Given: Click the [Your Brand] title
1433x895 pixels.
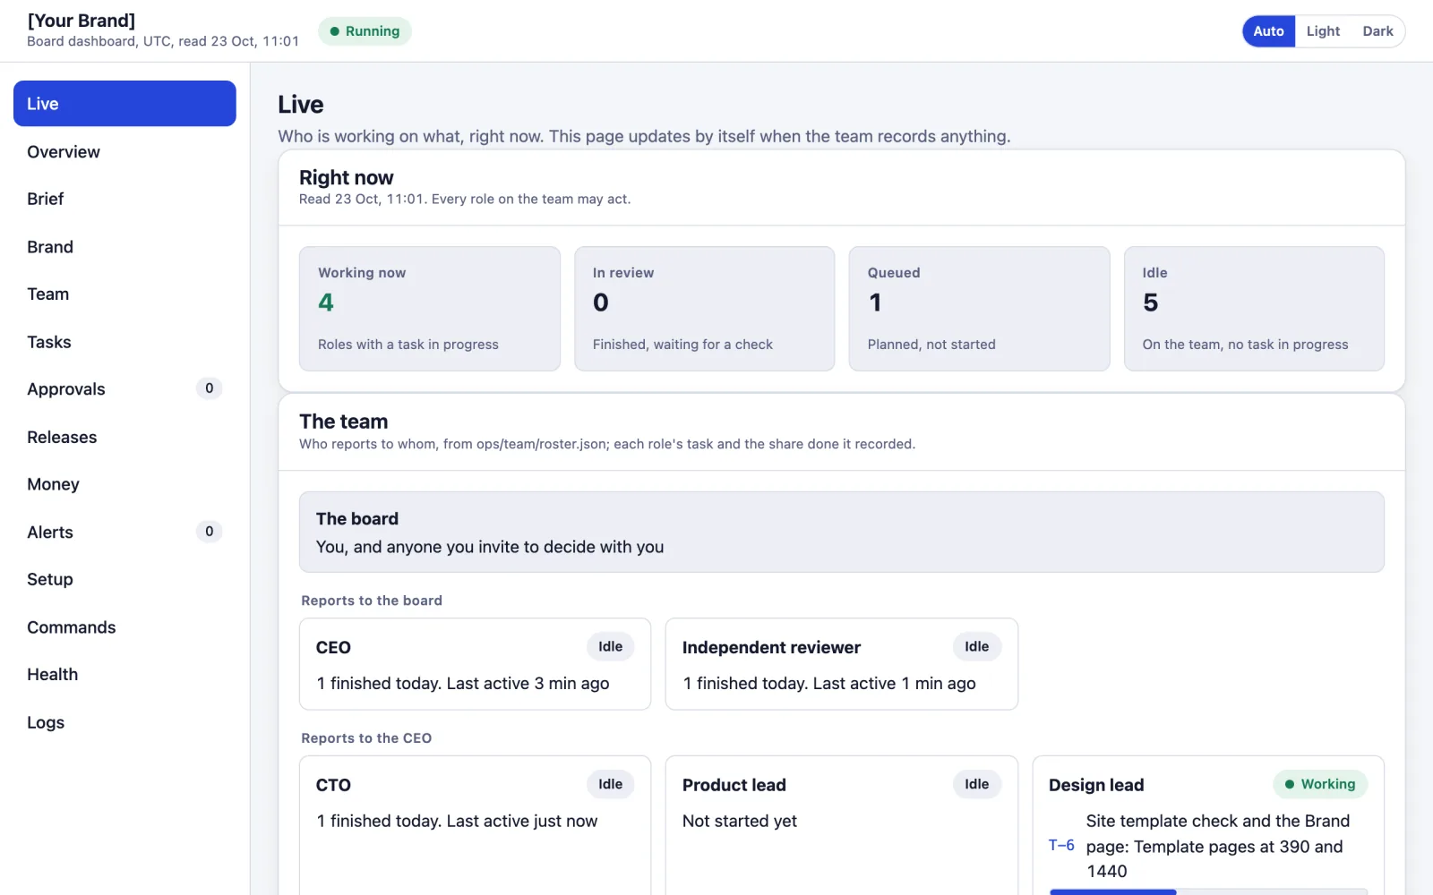Looking at the screenshot, I should click(x=82, y=21).
